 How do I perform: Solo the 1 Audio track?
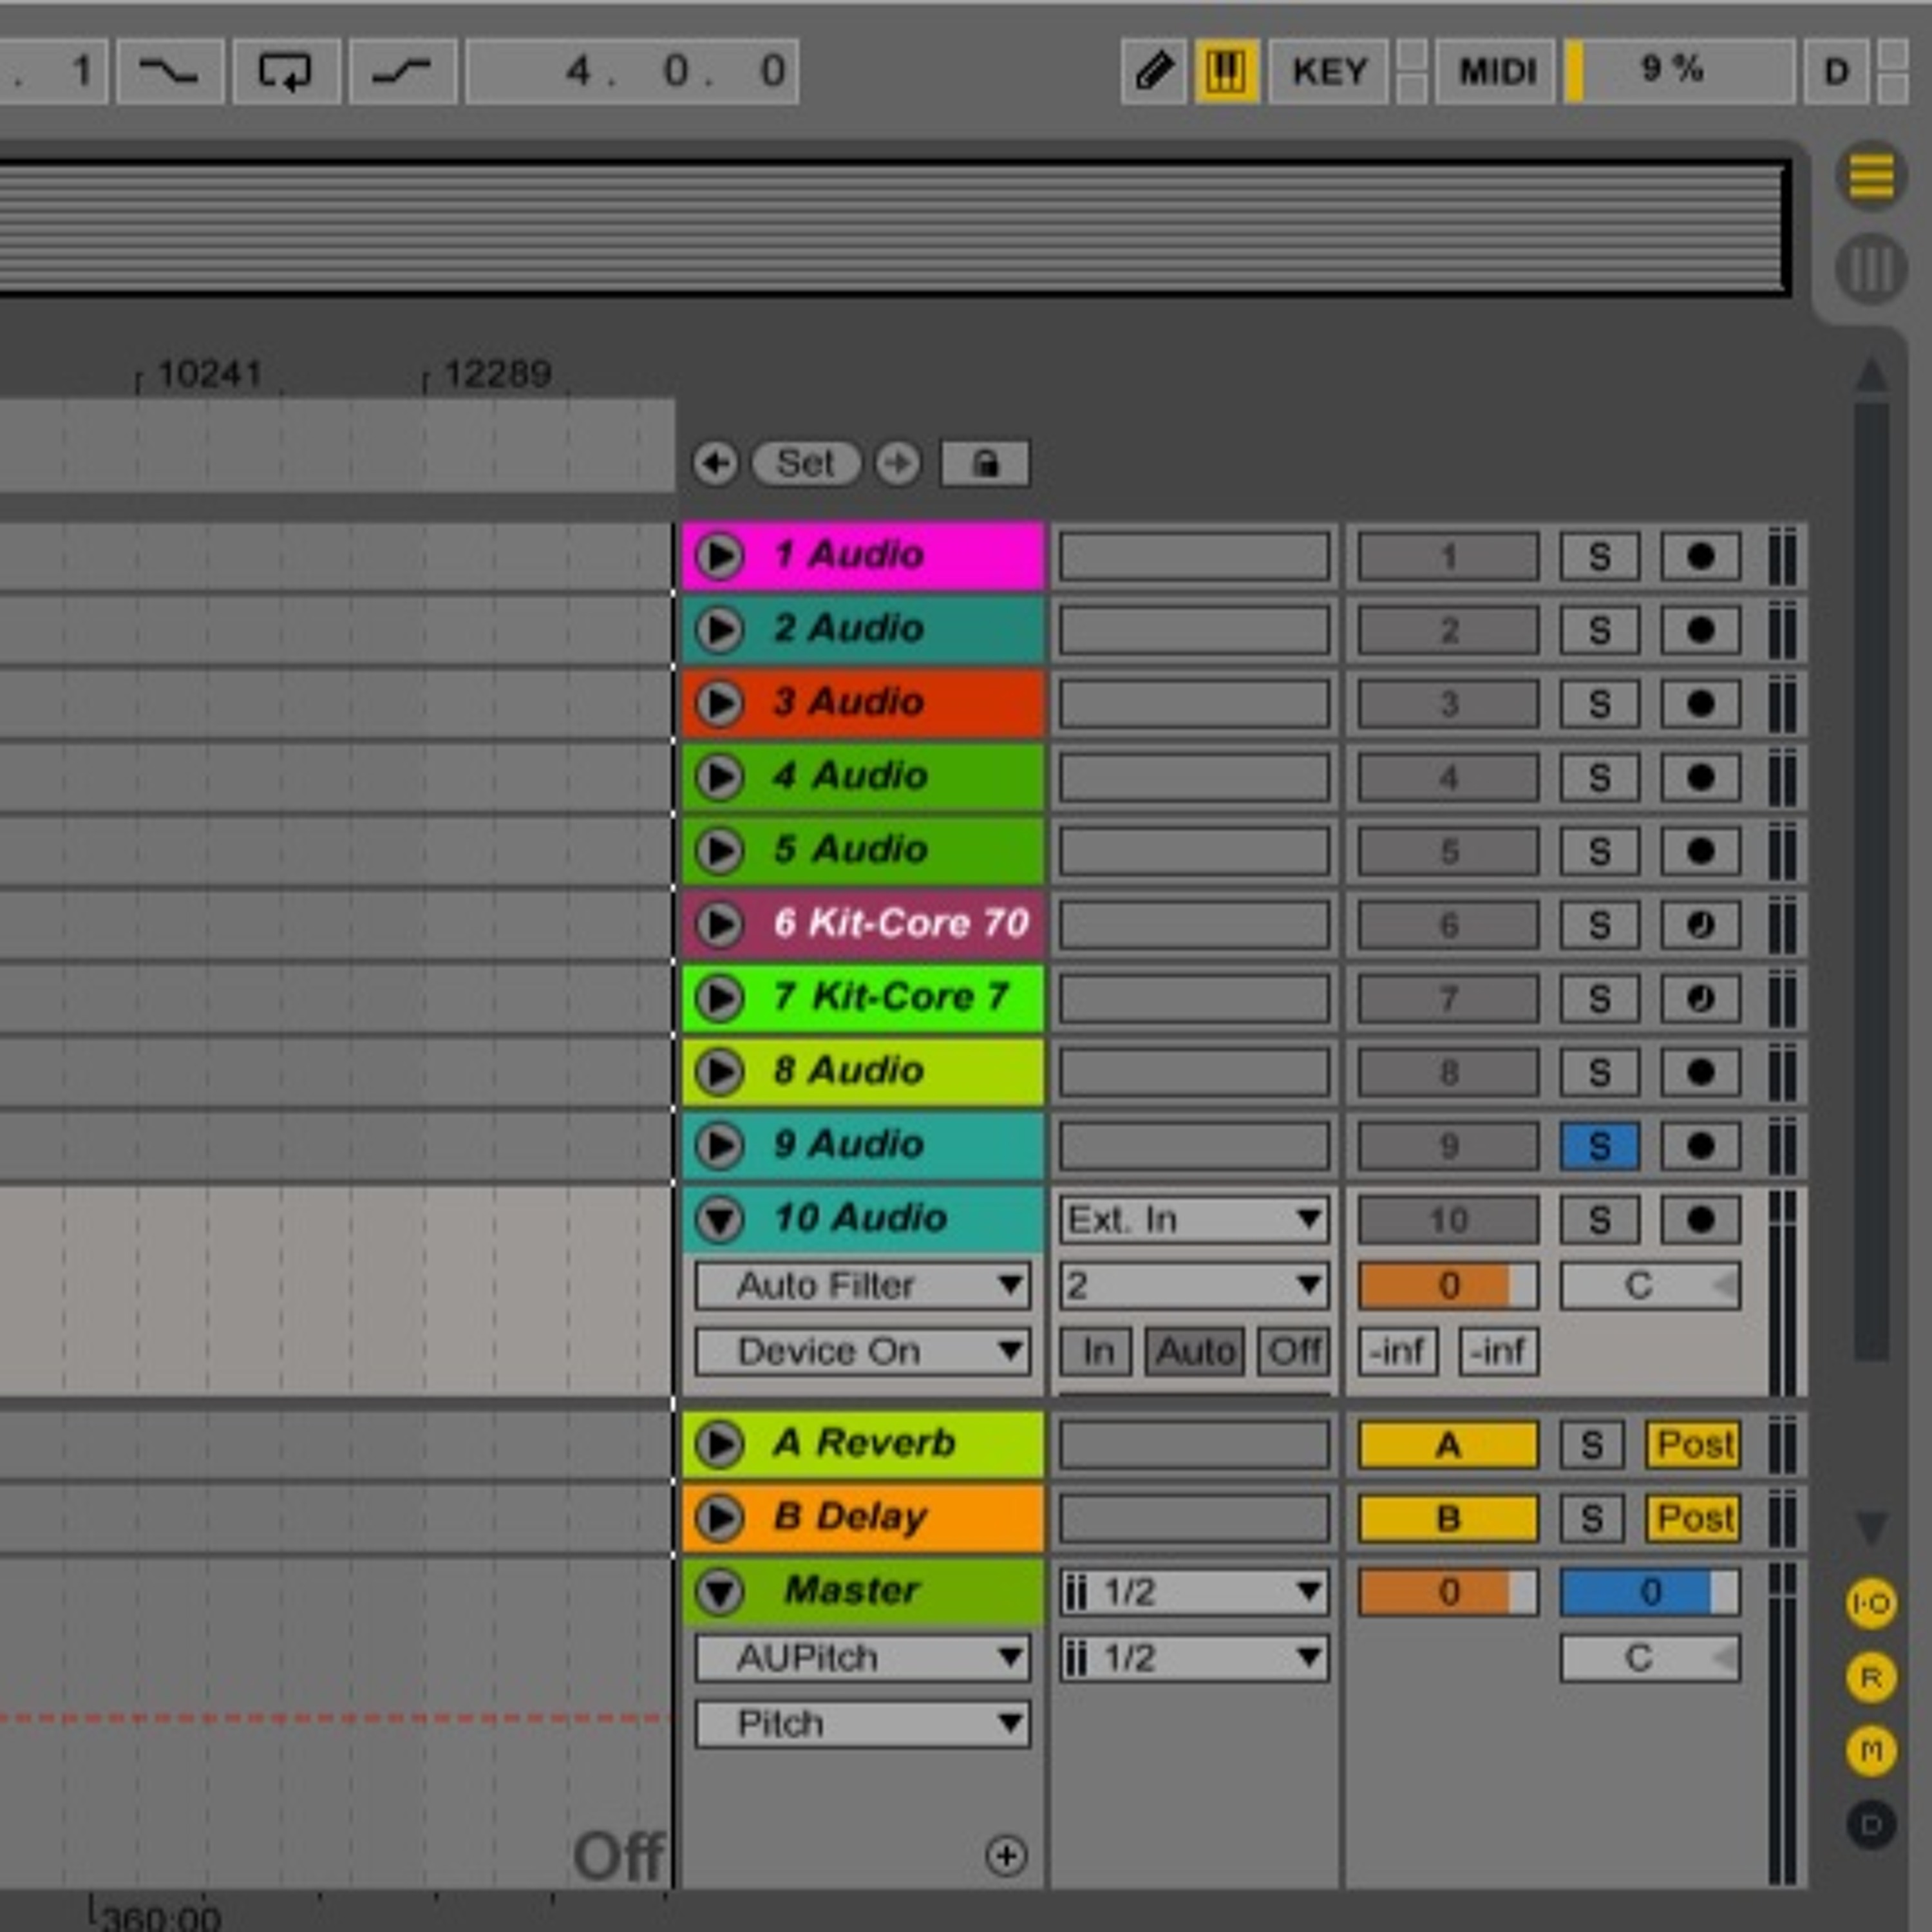[1599, 556]
